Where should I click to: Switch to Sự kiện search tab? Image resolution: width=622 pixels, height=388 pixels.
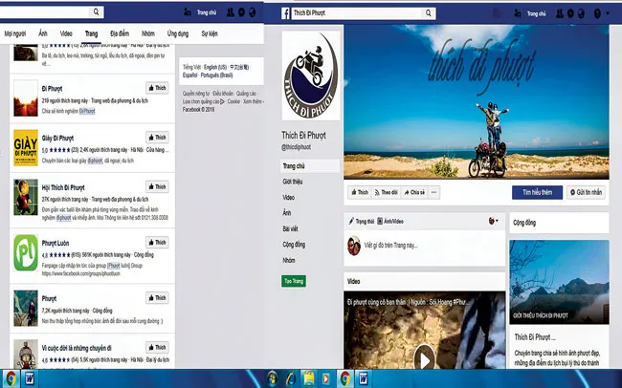click(x=210, y=33)
